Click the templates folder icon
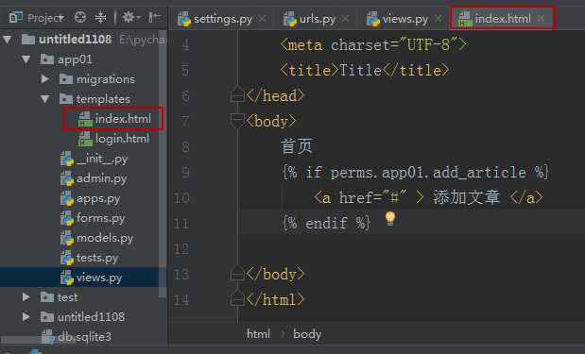The width and height of the screenshot is (585, 354). click(x=66, y=99)
